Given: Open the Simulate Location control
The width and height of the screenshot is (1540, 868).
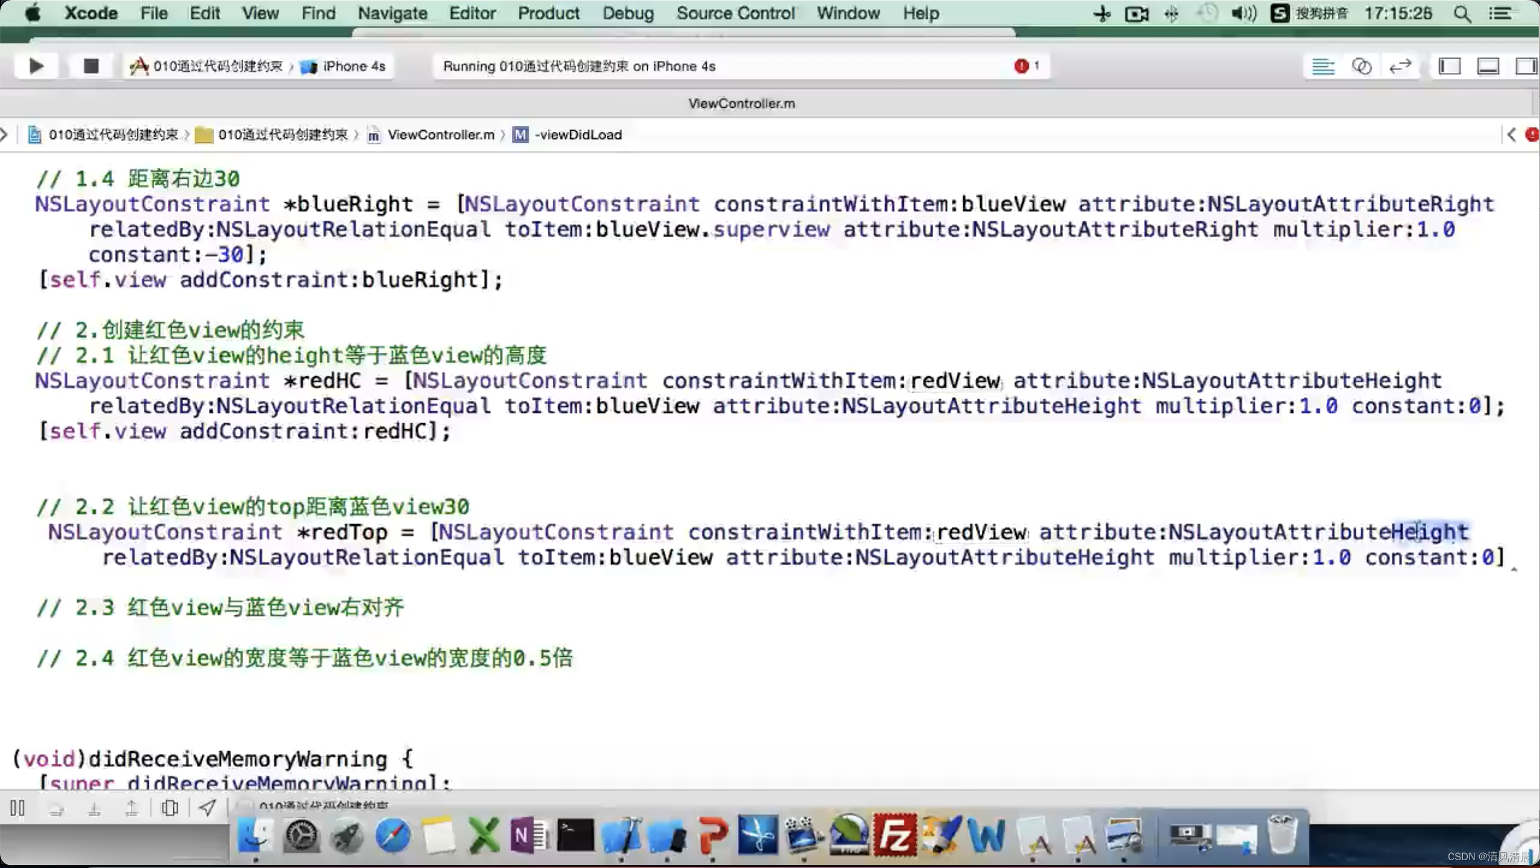Looking at the screenshot, I should tap(207, 808).
